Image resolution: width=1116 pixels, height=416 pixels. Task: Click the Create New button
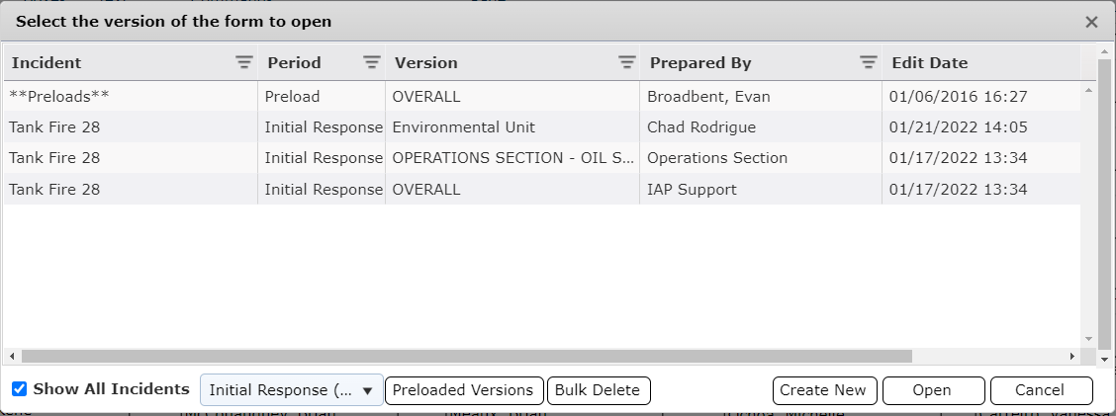tap(822, 390)
